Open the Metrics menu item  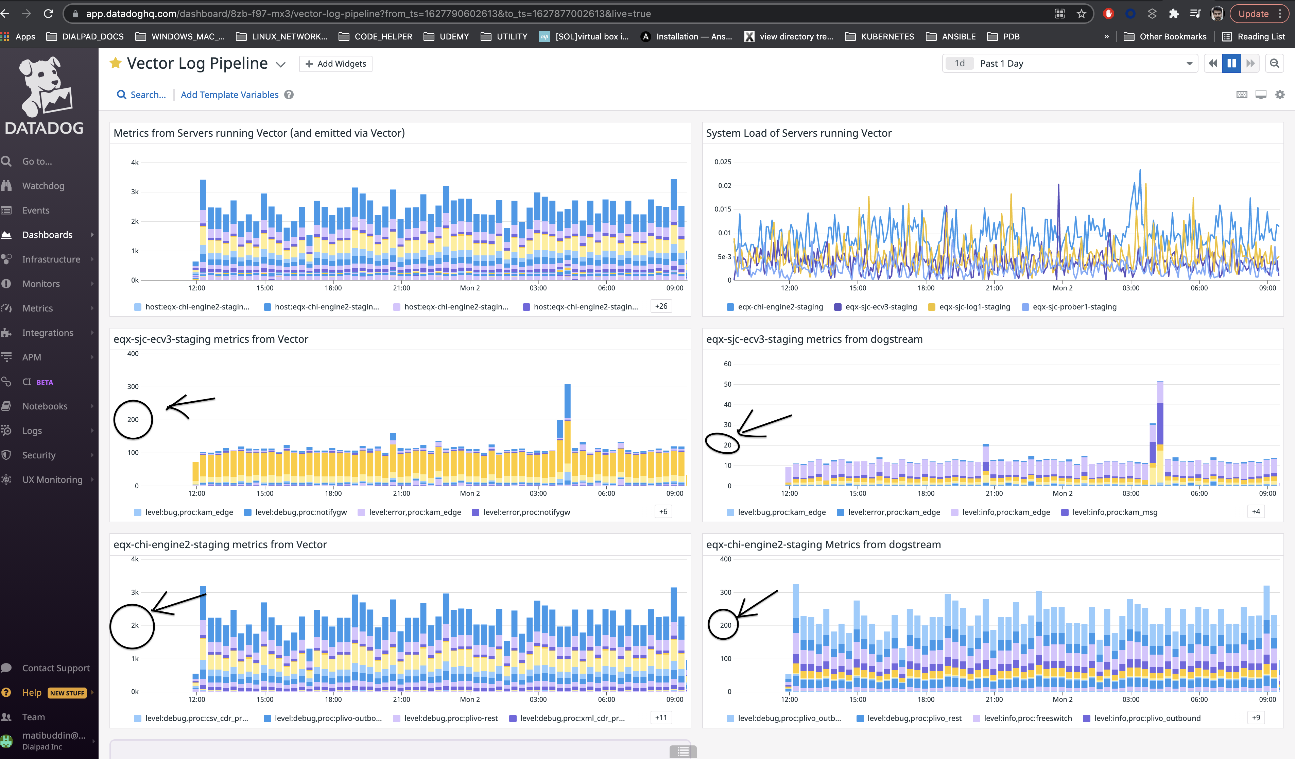coord(37,308)
